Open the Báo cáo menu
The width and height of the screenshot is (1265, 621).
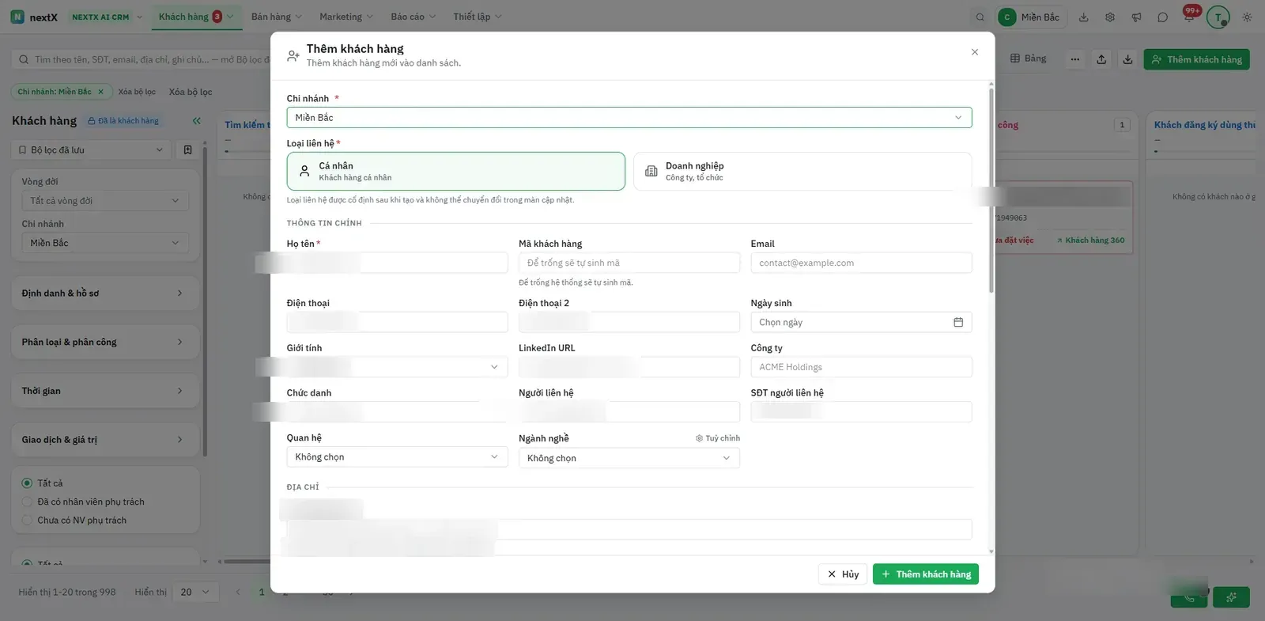pos(413,17)
